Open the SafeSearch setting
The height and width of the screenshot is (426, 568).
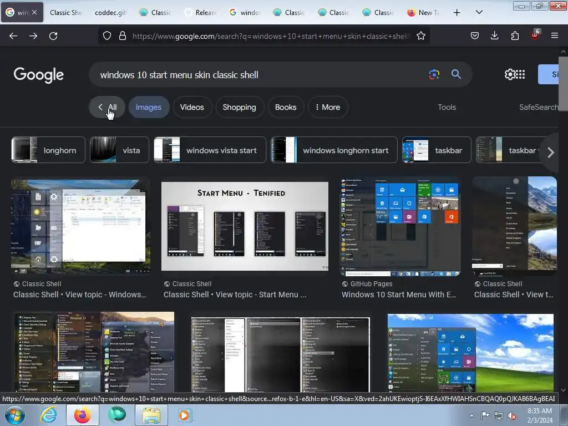click(x=539, y=107)
